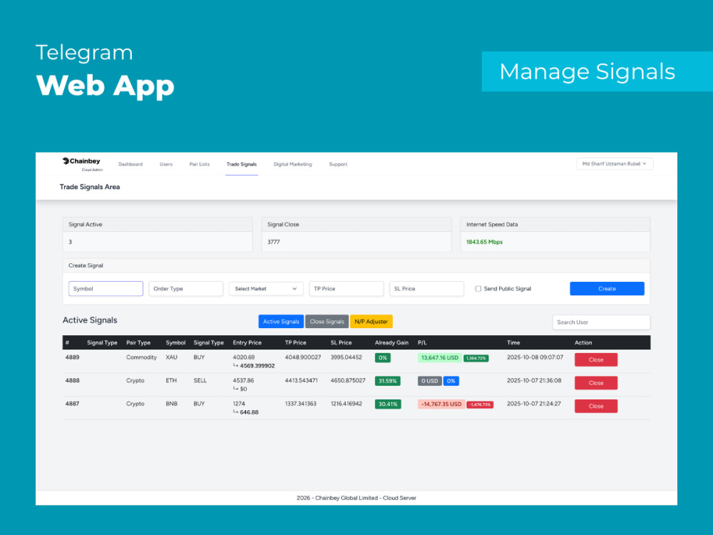Click the Time column header
The width and height of the screenshot is (713, 535).
513,342
